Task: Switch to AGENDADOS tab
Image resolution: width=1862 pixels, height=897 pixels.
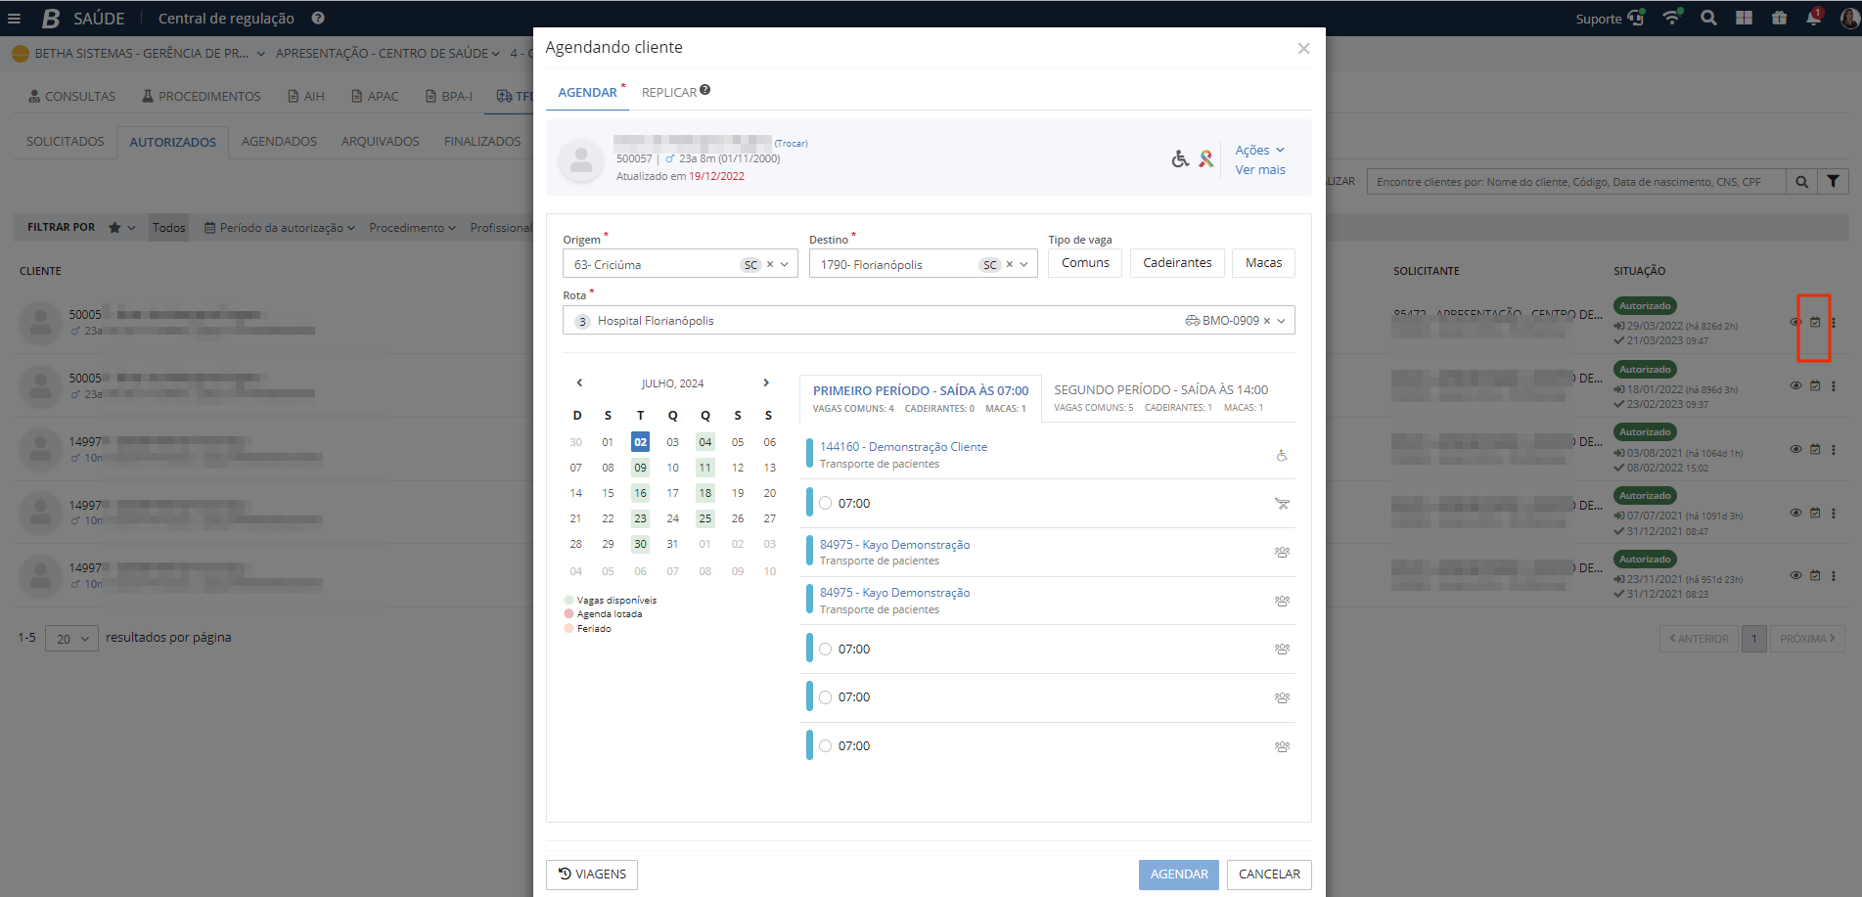Action: point(279,142)
